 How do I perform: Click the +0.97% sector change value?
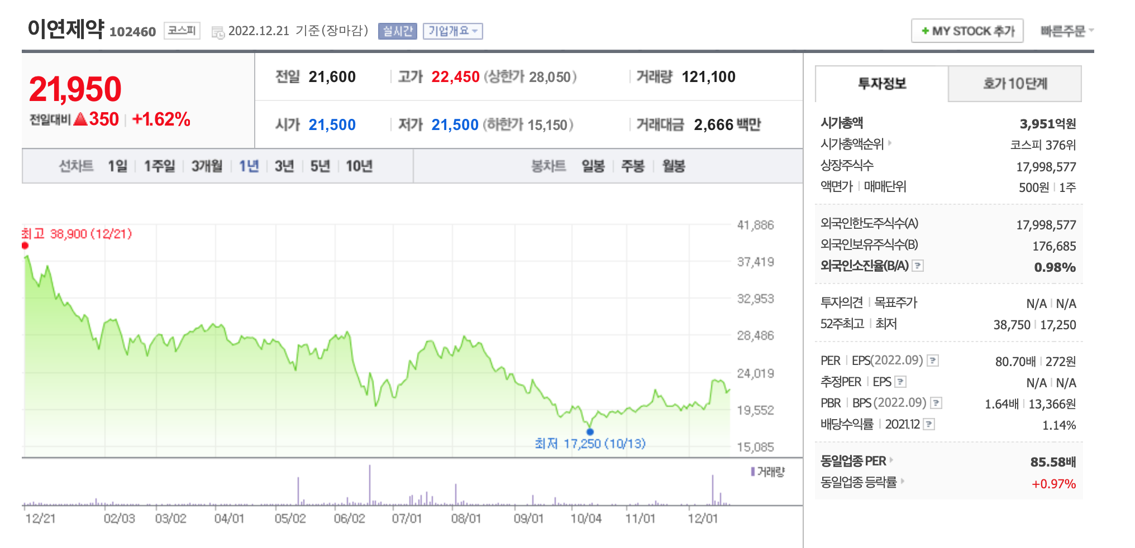point(1053,484)
